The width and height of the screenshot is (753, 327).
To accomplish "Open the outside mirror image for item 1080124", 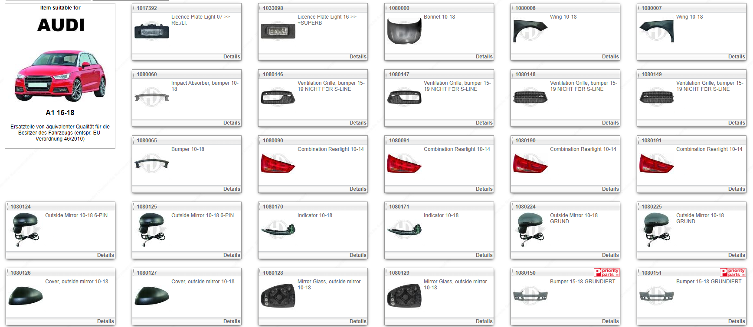I will click(x=25, y=230).
